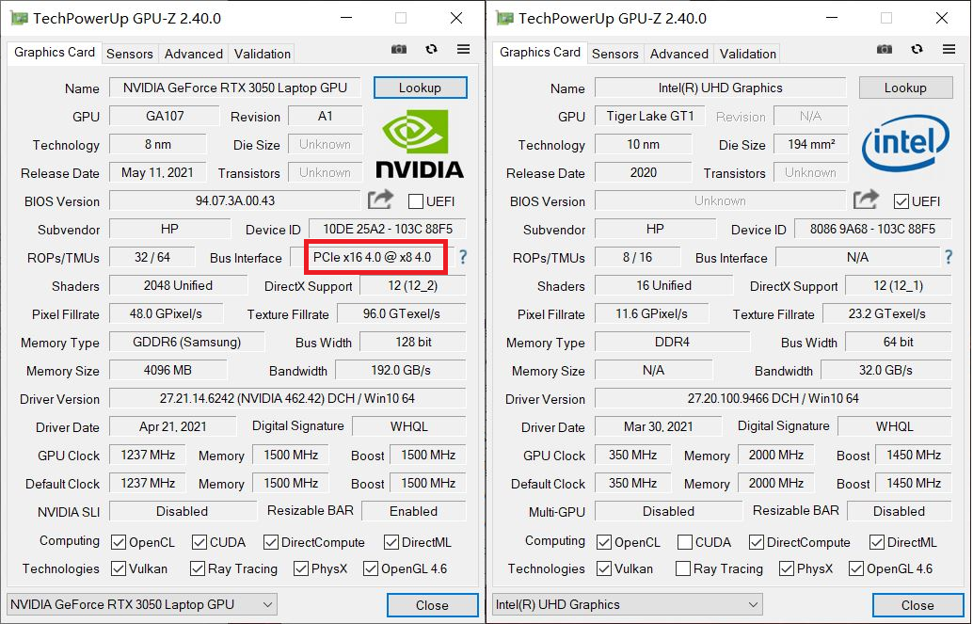Switch to Validation tab in Intel window
The width and height of the screenshot is (973, 624).
click(x=748, y=54)
